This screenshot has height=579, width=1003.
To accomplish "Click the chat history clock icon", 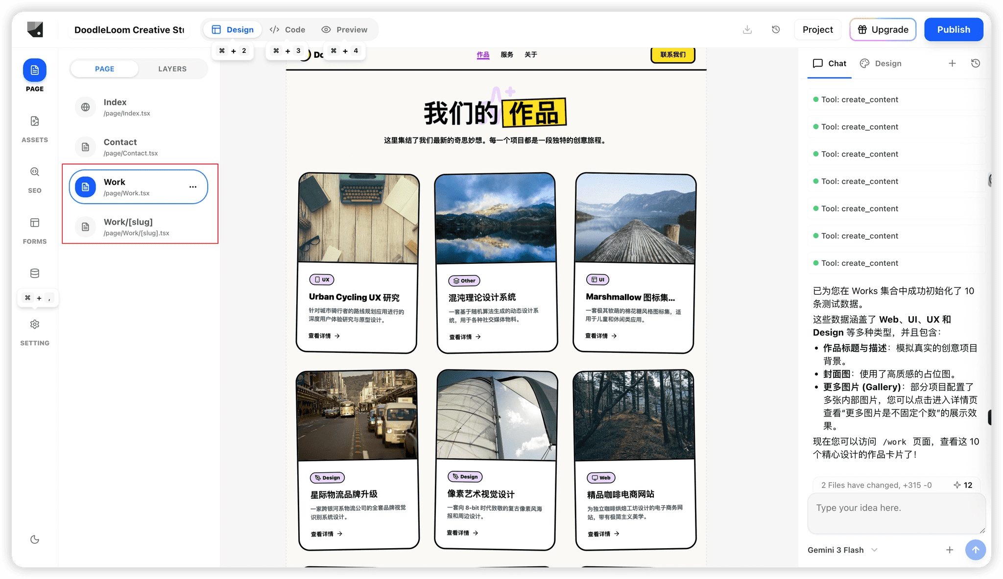I will point(976,63).
